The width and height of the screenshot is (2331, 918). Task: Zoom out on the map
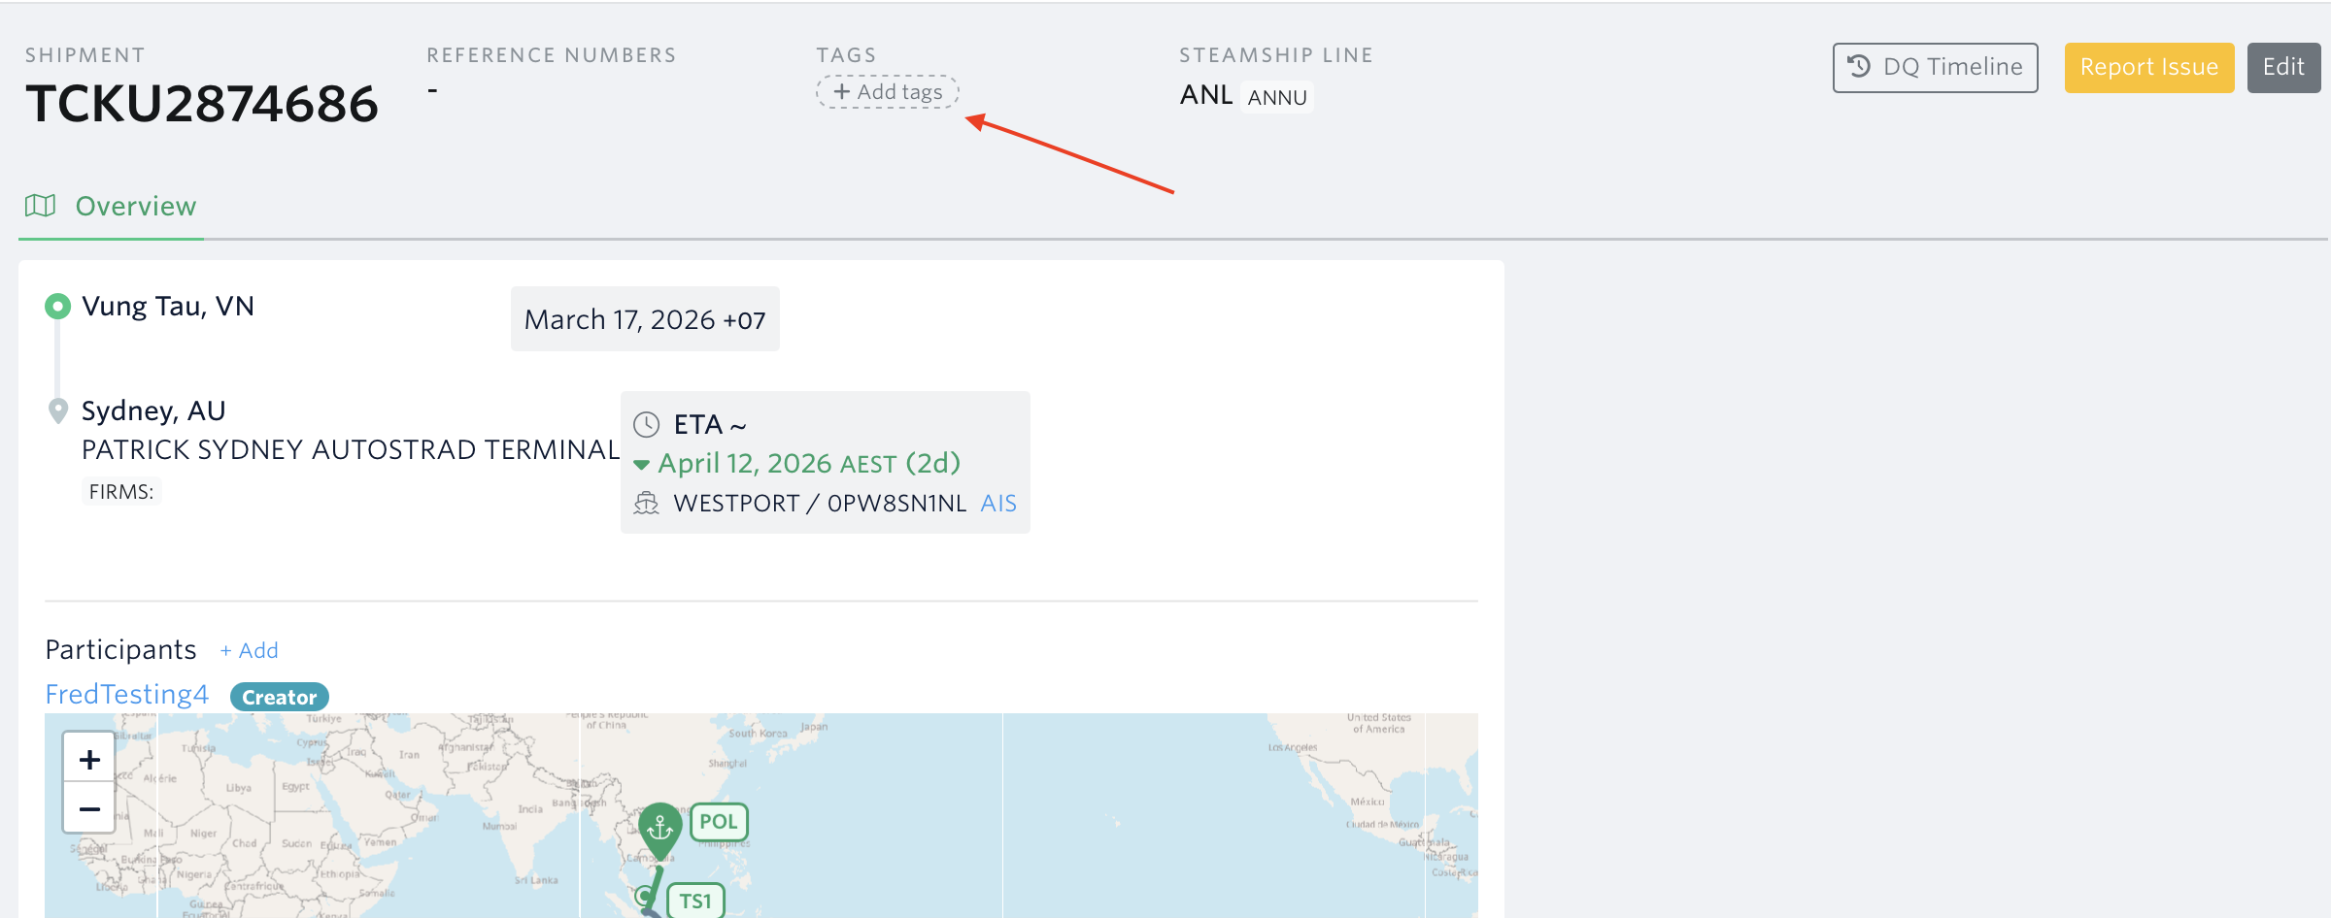click(89, 808)
